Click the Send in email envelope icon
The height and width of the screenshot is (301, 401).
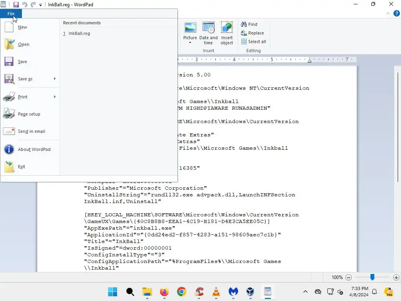coord(9,131)
